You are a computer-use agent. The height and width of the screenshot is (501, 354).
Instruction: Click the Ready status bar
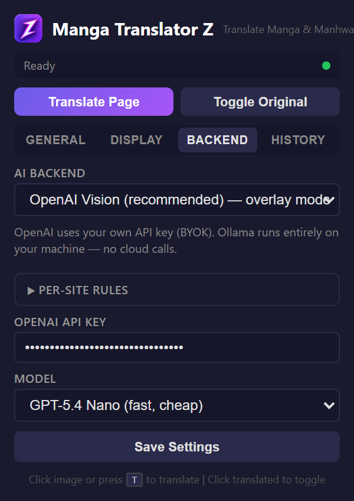tap(177, 66)
